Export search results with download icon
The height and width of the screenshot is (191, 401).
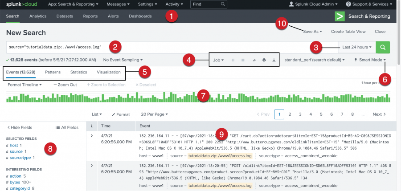pyautogui.click(x=274, y=60)
